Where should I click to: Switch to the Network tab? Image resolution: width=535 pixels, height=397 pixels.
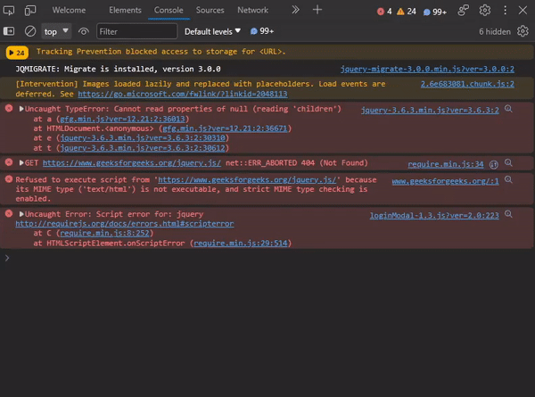point(252,11)
